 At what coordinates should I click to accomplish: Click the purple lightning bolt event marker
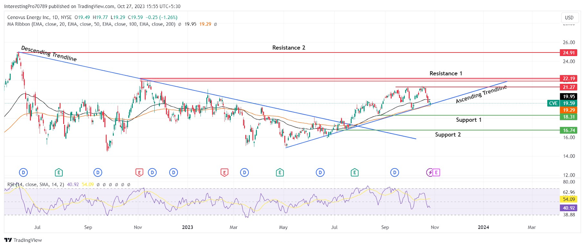(x=430, y=172)
